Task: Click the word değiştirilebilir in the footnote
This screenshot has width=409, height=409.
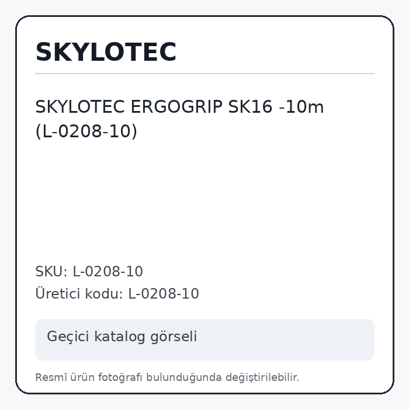Action: pyautogui.click(x=262, y=377)
